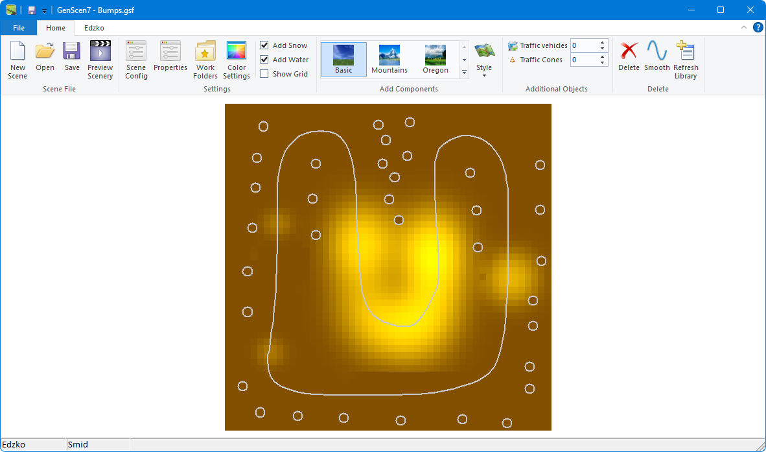Viewport: 766px width, 452px height.
Task: Open the File menu
Action: point(19,28)
